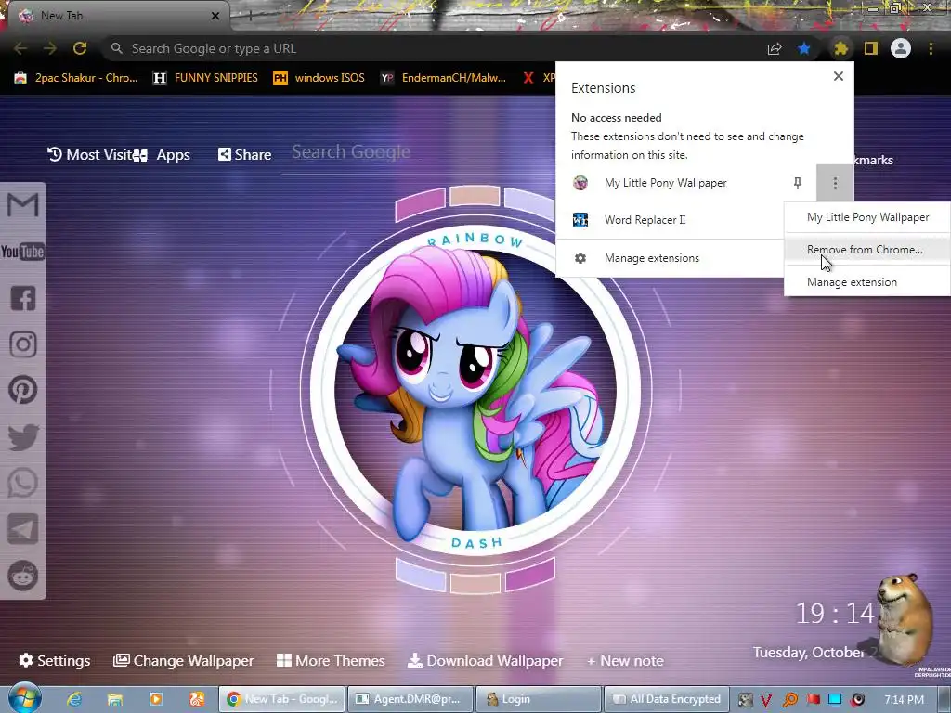Image resolution: width=951 pixels, height=713 pixels.
Task: Click the Share button on new tab page
Action: pyautogui.click(x=245, y=155)
